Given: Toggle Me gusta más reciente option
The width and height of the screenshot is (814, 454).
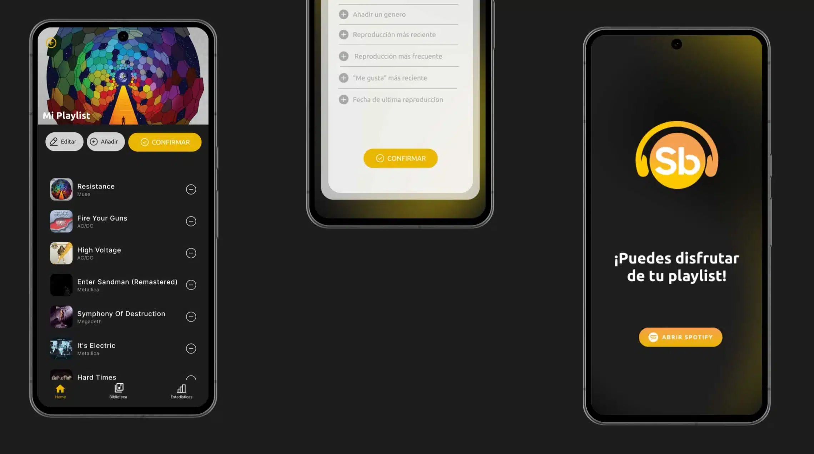Looking at the screenshot, I should [x=343, y=78].
